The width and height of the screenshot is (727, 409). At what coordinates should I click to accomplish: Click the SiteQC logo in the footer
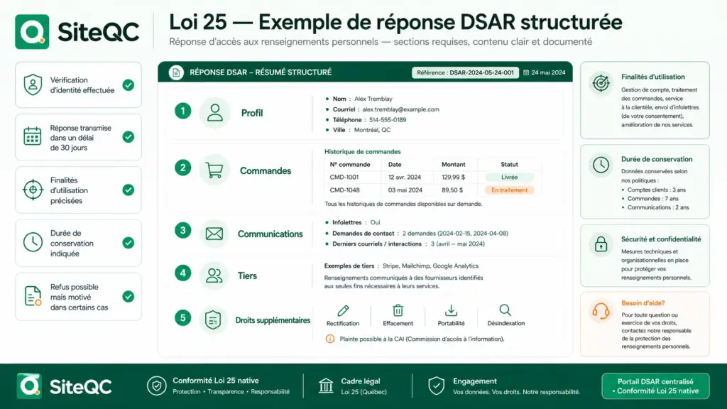point(65,386)
